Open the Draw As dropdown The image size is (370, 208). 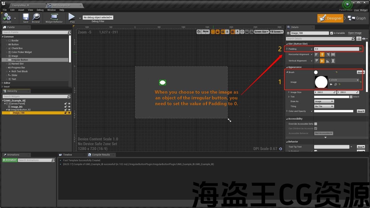click(324, 101)
